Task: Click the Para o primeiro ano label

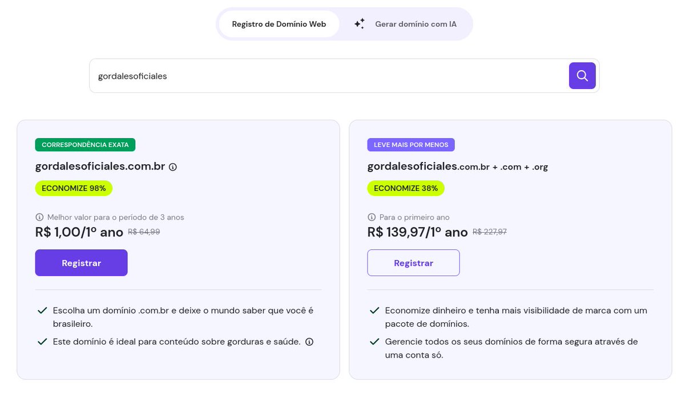Action: (x=414, y=217)
